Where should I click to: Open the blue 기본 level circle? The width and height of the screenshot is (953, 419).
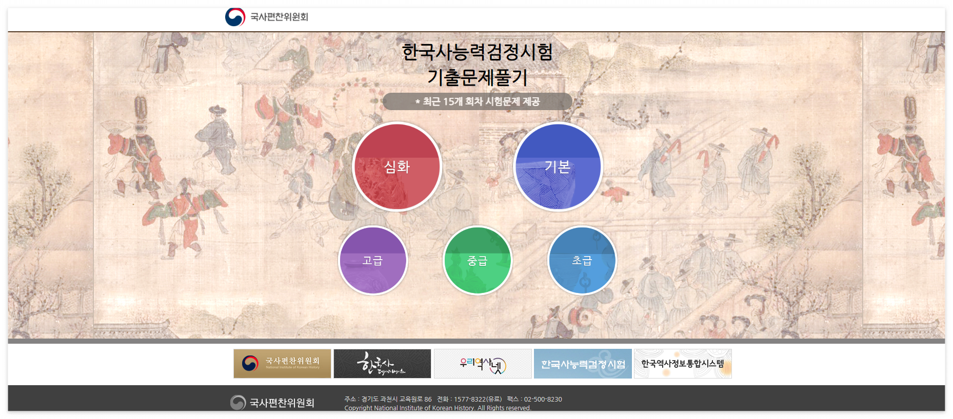(558, 166)
